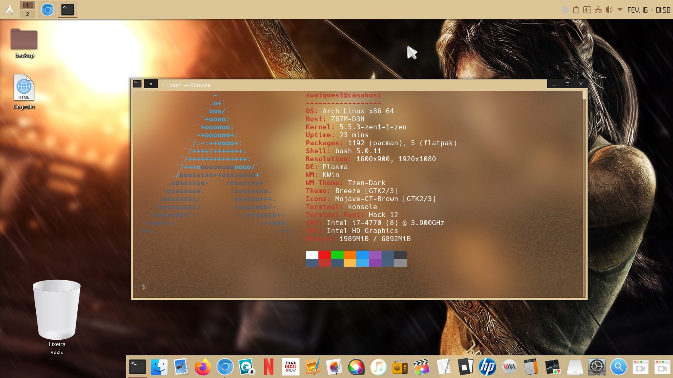The image size is (673, 378).
Task: Open the clipboard tray applet
Action: [x=576, y=10]
